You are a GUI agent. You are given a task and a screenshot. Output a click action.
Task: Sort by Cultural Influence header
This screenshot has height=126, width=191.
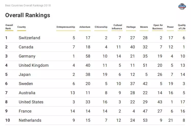coord(117,27)
